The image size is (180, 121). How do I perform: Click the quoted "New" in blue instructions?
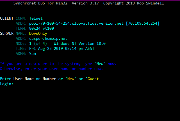click(100, 64)
